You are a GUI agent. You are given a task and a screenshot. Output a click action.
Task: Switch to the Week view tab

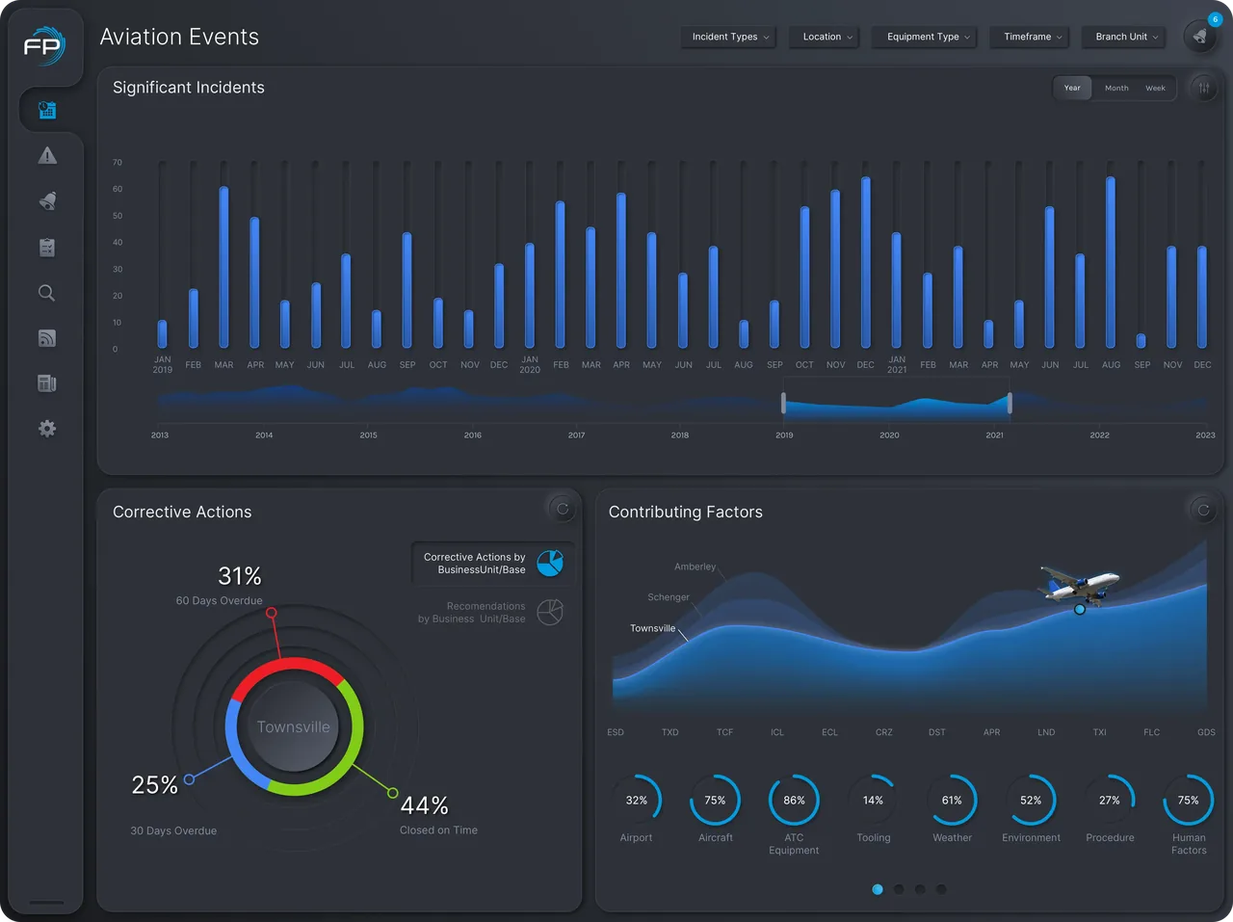1155,88
